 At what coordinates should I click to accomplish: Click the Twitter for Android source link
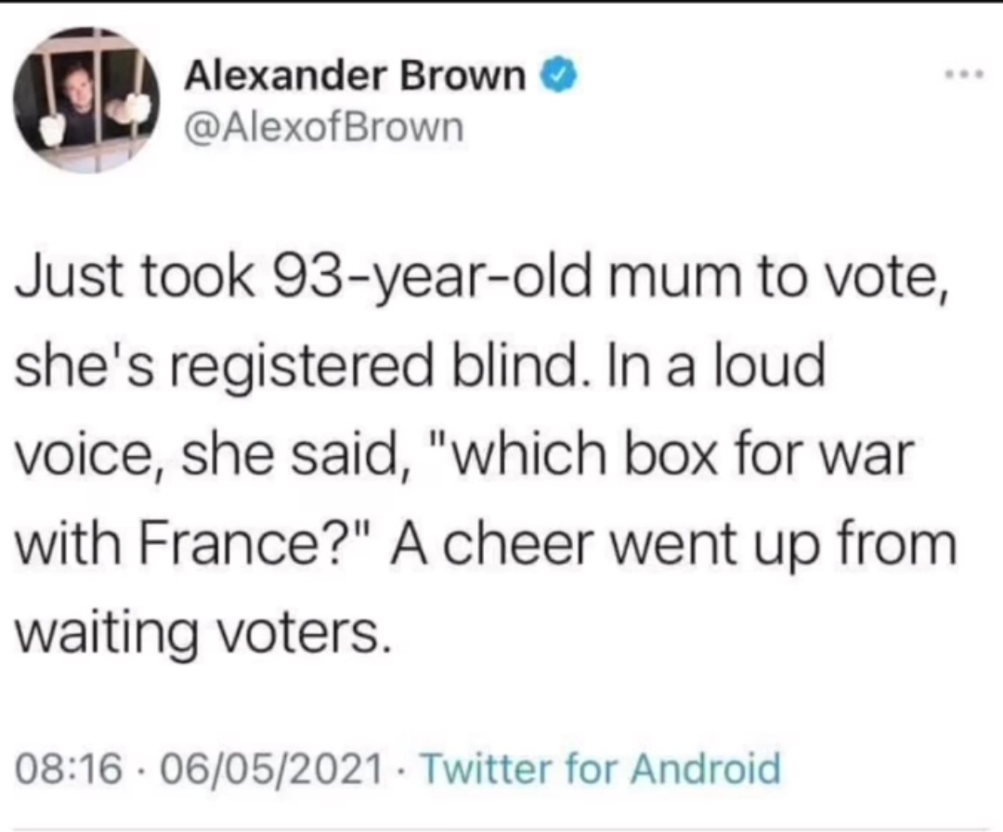[x=601, y=769]
